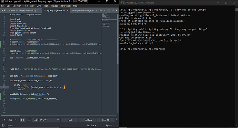Viewport: 238px width, 128px height.
Task: Open the Goto menu
Action: pos(39,6)
